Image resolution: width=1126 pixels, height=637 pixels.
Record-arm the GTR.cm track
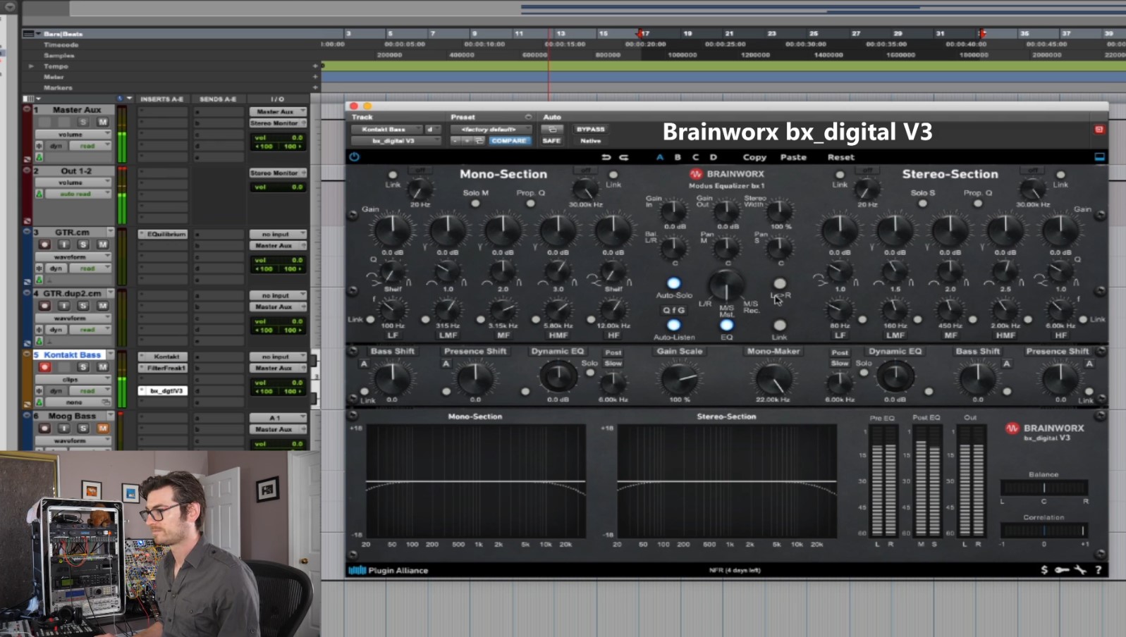click(x=45, y=245)
